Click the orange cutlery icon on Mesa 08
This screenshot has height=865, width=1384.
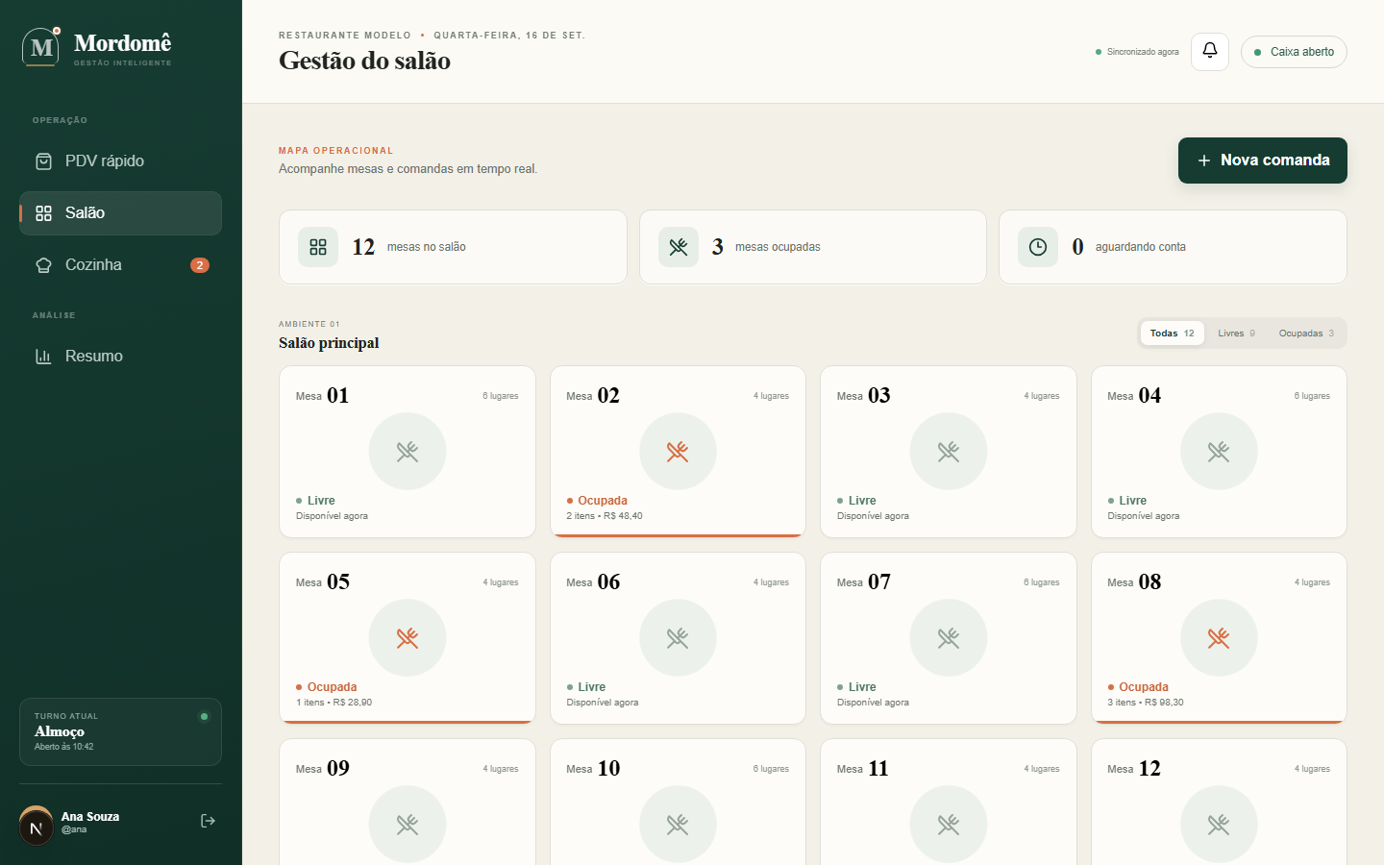pos(1219,638)
